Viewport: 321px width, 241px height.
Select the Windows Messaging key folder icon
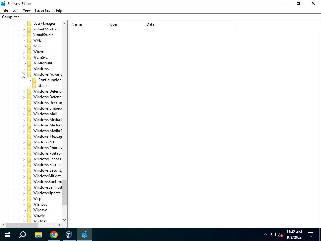(29, 137)
